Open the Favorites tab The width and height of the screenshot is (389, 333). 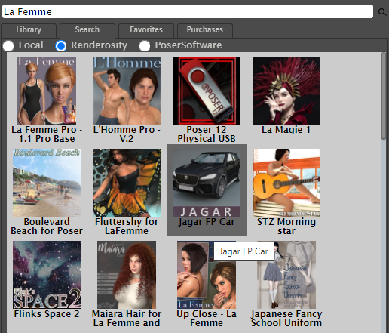(x=146, y=30)
